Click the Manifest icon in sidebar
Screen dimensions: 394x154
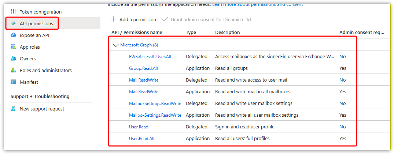click(14, 82)
